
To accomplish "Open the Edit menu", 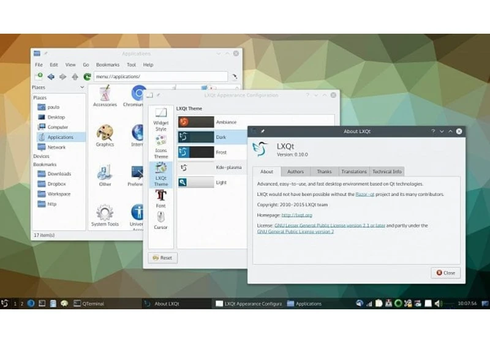I will point(54,65).
